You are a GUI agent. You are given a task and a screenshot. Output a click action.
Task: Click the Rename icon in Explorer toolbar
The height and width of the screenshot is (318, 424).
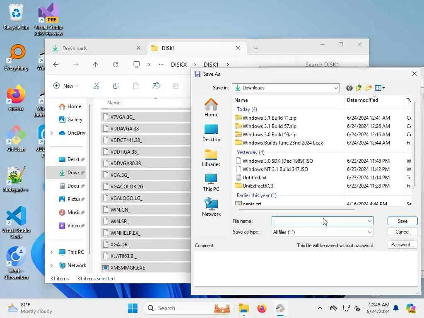(x=156, y=86)
